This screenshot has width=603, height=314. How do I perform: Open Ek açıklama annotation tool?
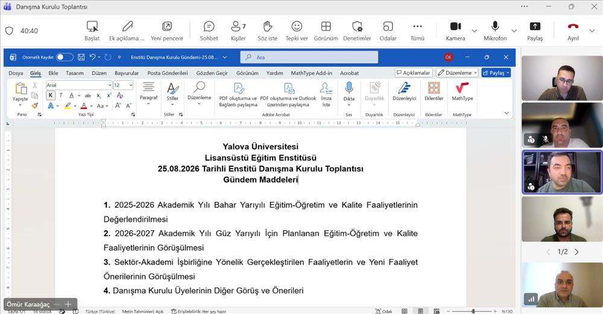pyautogui.click(x=127, y=31)
